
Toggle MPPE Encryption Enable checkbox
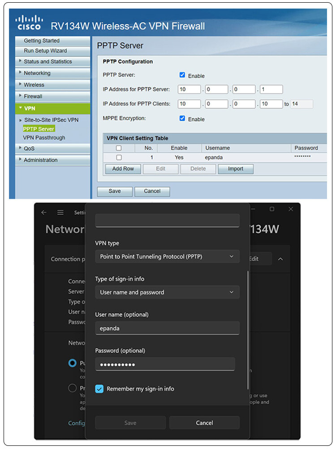pos(182,118)
